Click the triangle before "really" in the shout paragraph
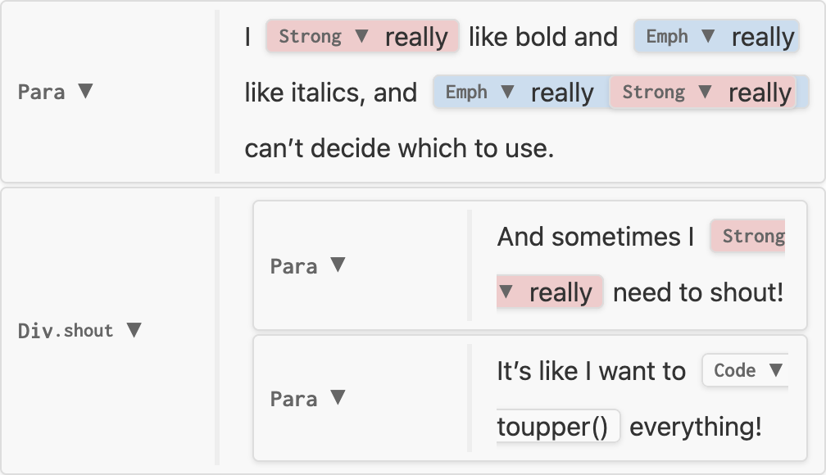The image size is (826, 475). pos(506,292)
